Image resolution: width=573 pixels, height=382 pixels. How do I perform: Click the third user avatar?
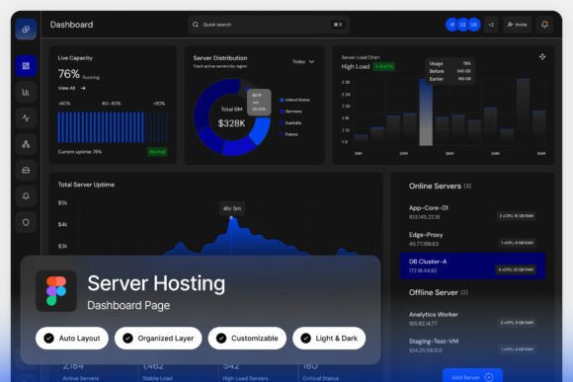click(x=474, y=25)
